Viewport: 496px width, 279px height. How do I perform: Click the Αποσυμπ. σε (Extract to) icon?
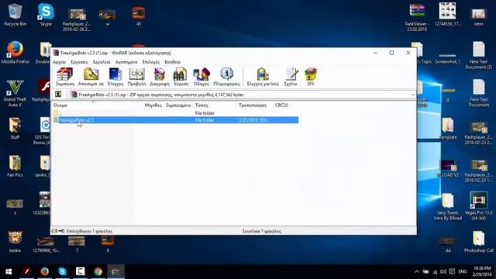[91, 77]
